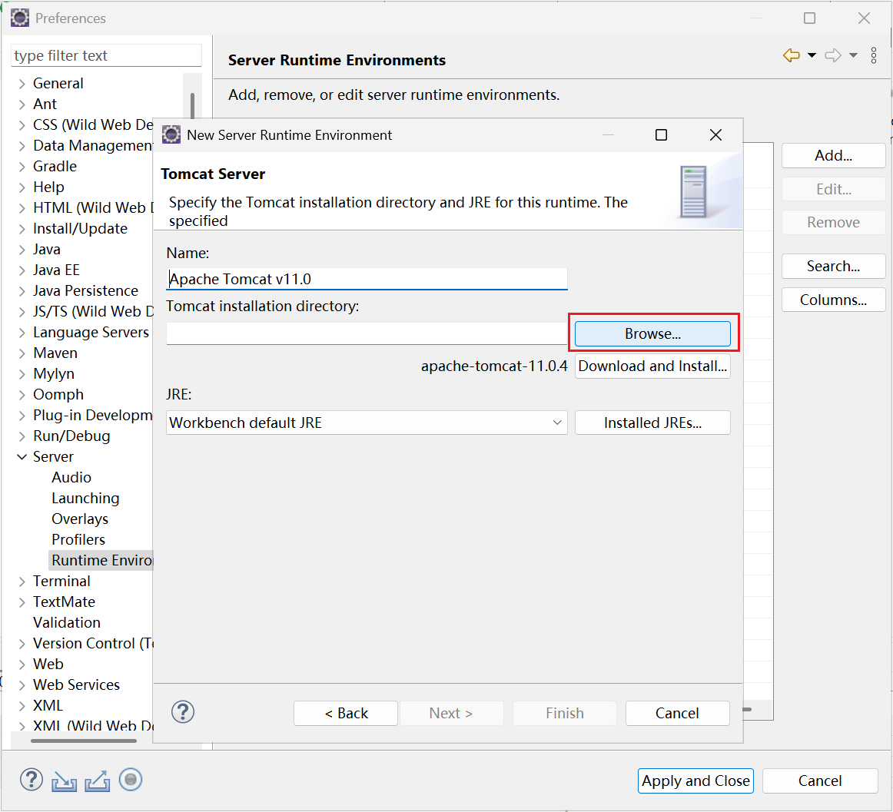Expand the Java EE node
893x812 pixels.
click(x=22, y=270)
